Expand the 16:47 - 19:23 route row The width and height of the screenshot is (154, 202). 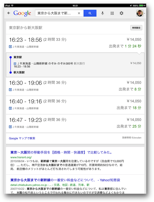(x=75, y=124)
